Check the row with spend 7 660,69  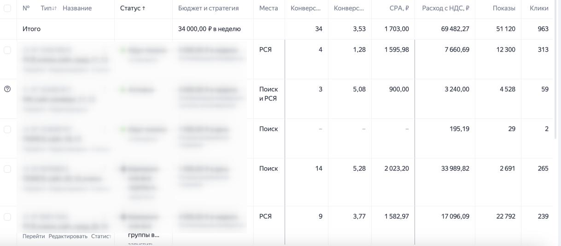pos(7,50)
